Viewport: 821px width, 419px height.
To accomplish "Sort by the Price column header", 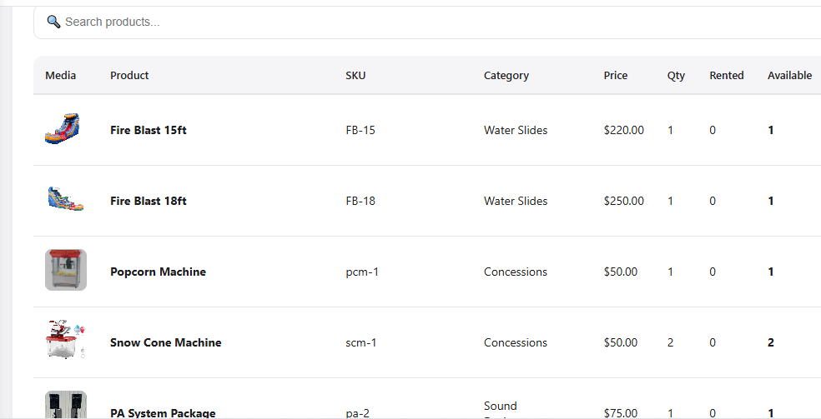I will coord(615,75).
